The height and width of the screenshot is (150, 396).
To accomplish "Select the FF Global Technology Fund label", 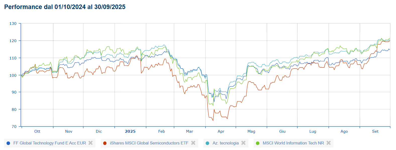I will coord(49,143).
